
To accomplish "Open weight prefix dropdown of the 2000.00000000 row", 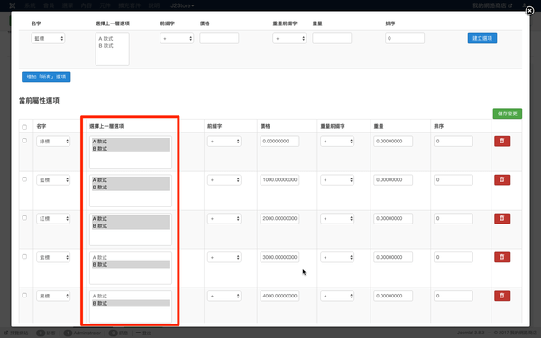I will (337, 218).
